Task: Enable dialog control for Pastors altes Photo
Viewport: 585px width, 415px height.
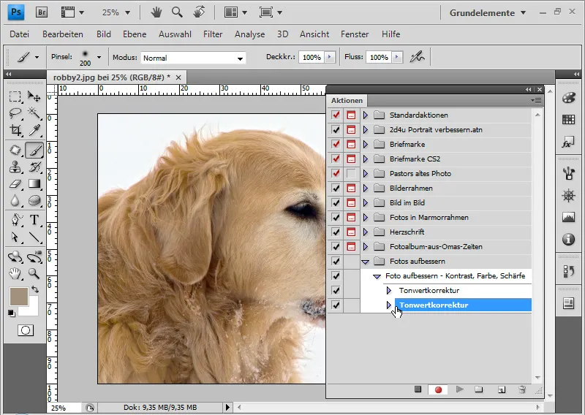Action: pyautogui.click(x=351, y=173)
